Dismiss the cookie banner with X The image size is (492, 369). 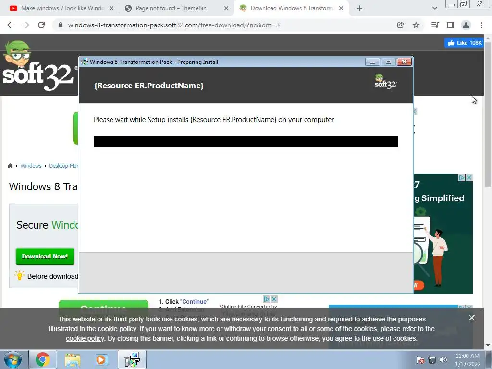[x=472, y=318]
